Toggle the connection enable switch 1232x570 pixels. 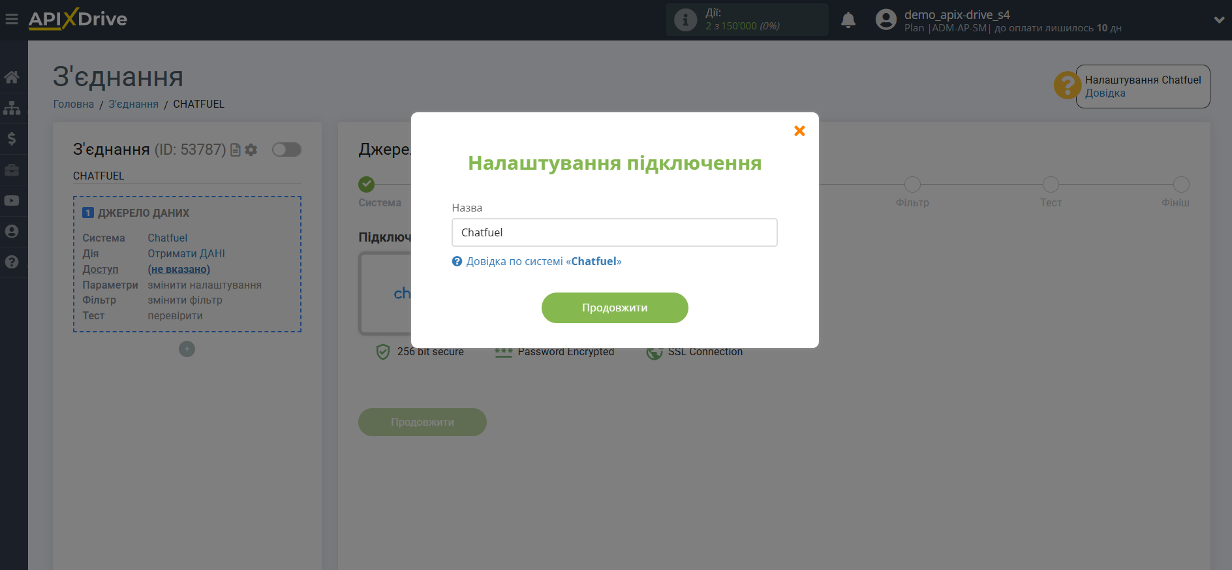286,150
